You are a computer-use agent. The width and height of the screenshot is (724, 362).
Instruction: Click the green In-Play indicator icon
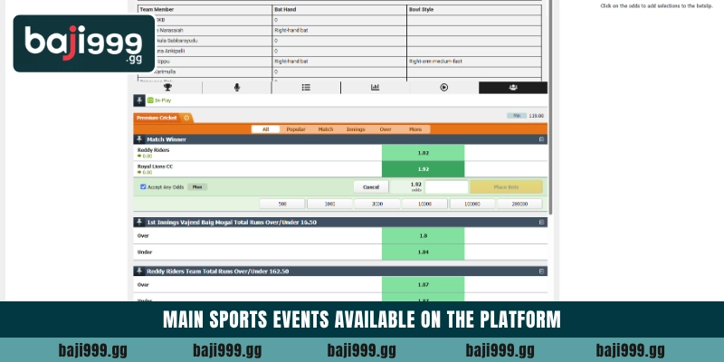(x=150, y=100)
